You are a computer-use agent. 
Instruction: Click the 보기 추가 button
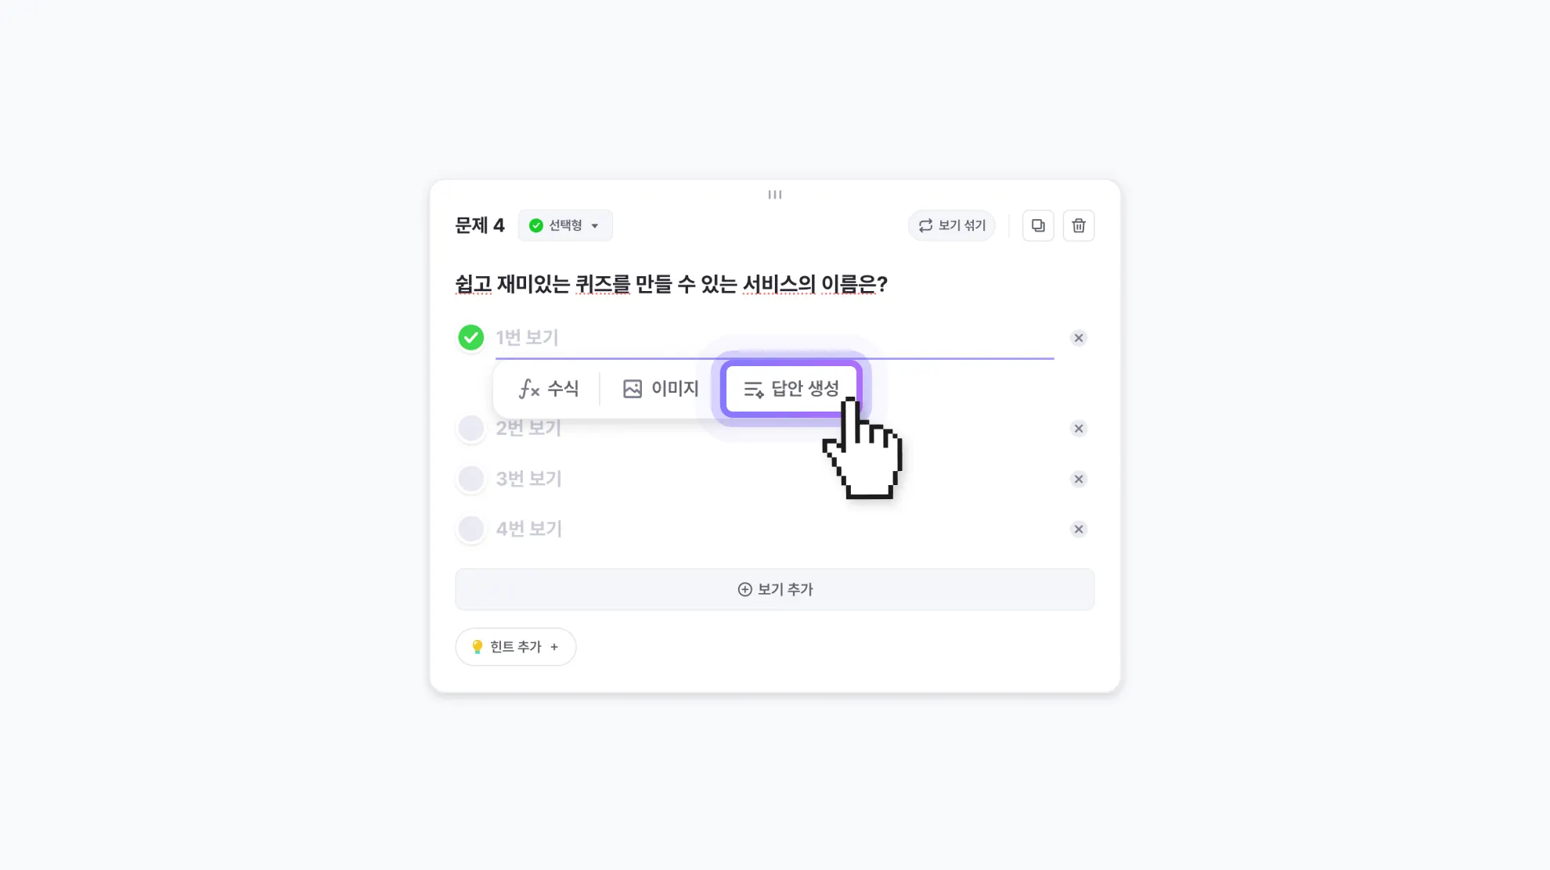pyautogui.click(x=775, y=589)
